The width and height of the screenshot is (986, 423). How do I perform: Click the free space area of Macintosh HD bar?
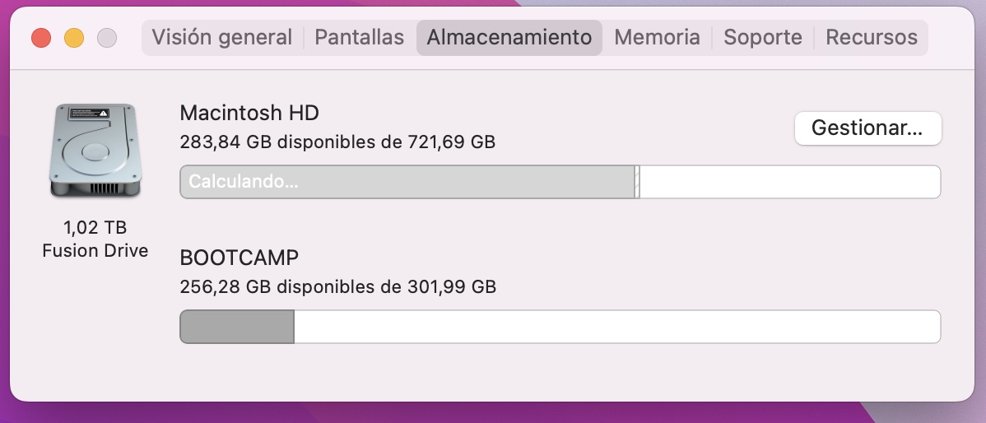pyautogui.click(x=788, y=182)
